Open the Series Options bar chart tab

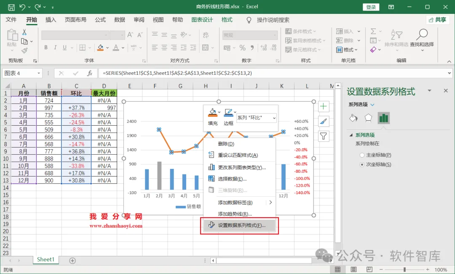click(384, 118)
